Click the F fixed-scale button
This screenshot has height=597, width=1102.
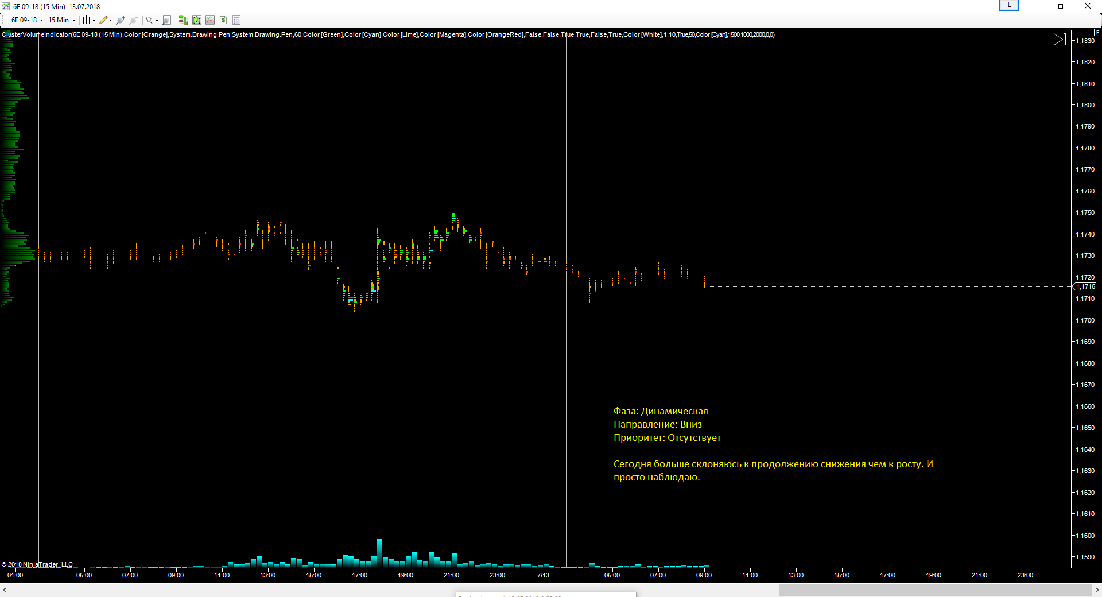click(x=1097, y=32)
